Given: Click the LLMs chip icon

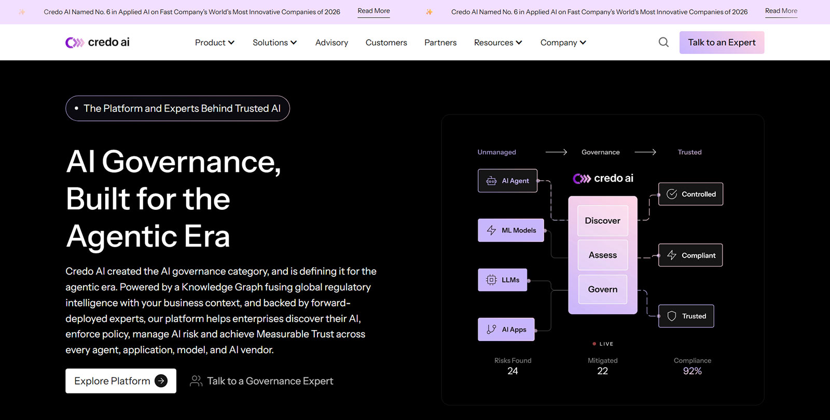Looking at the screenshot, I should 491,280.
